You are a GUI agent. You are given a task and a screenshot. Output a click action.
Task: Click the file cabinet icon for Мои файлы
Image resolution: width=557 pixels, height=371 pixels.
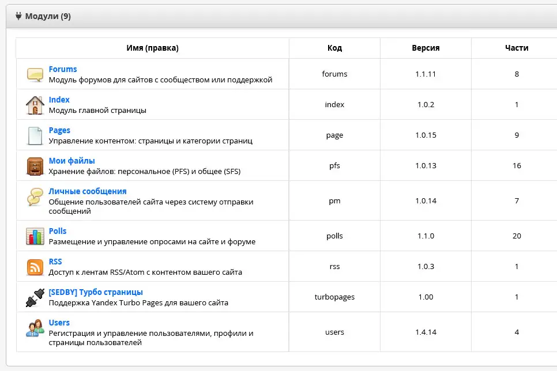(x=35, y=166)
